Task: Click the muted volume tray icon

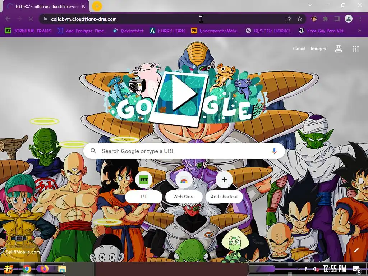Action: point(316,269)
